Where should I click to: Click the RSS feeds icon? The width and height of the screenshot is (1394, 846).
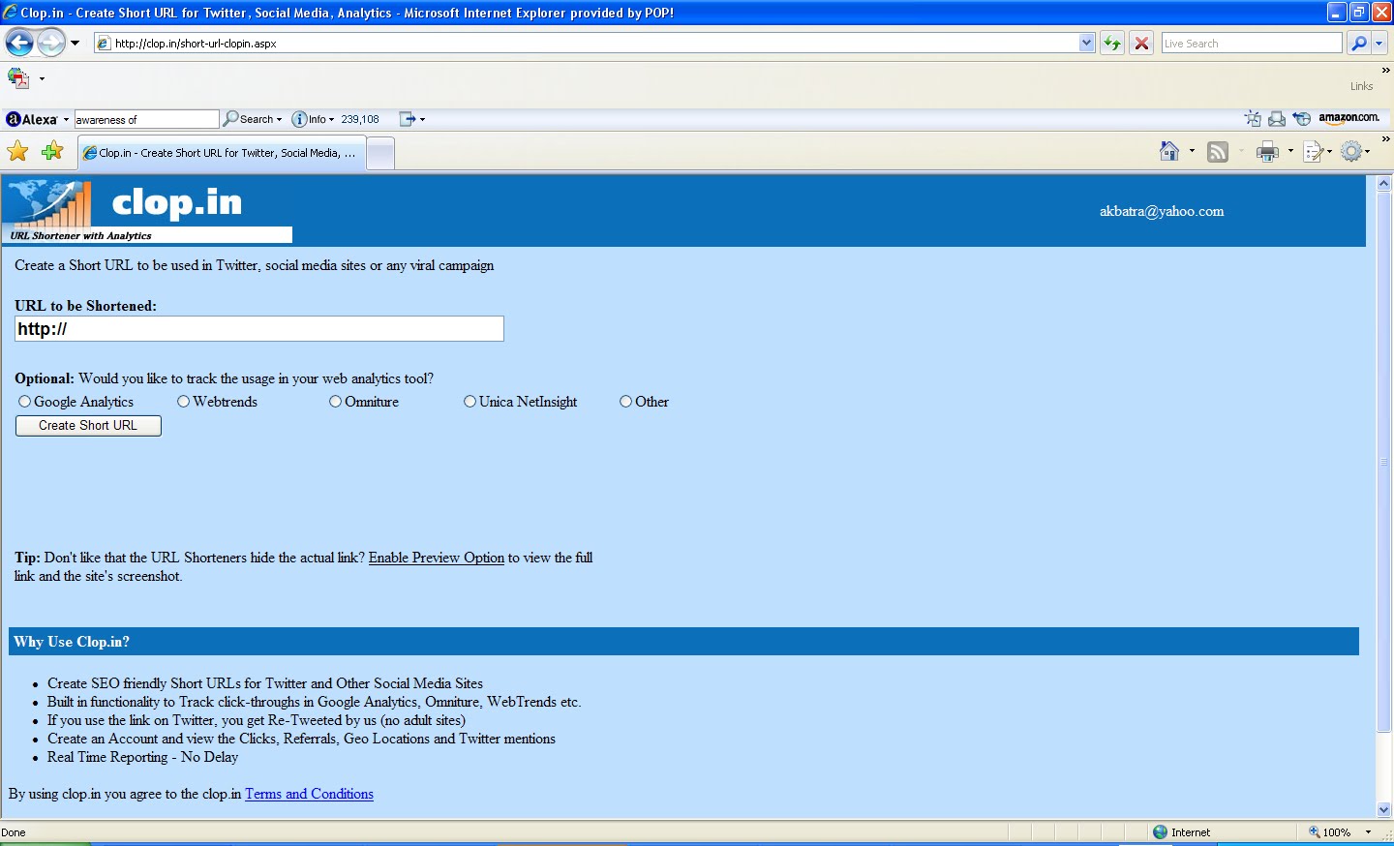[1217, 151]
